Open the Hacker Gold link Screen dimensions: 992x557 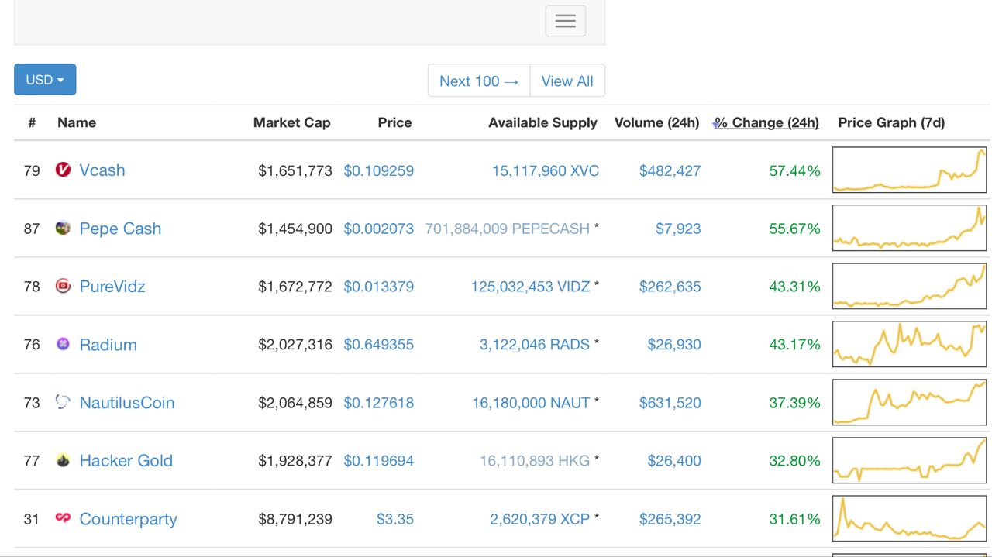[x=126, y=461]
